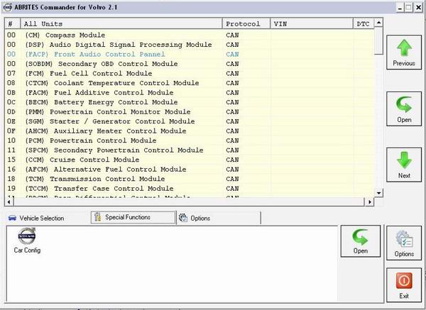Click the units list scroll up arrow
The image size is (426, 310).
pyautogui.click(x=378, y=23)
